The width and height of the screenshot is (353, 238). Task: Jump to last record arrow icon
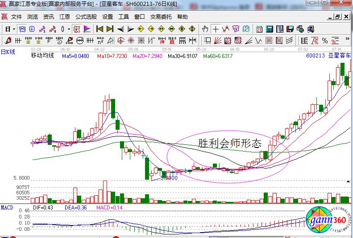(110, 29)
